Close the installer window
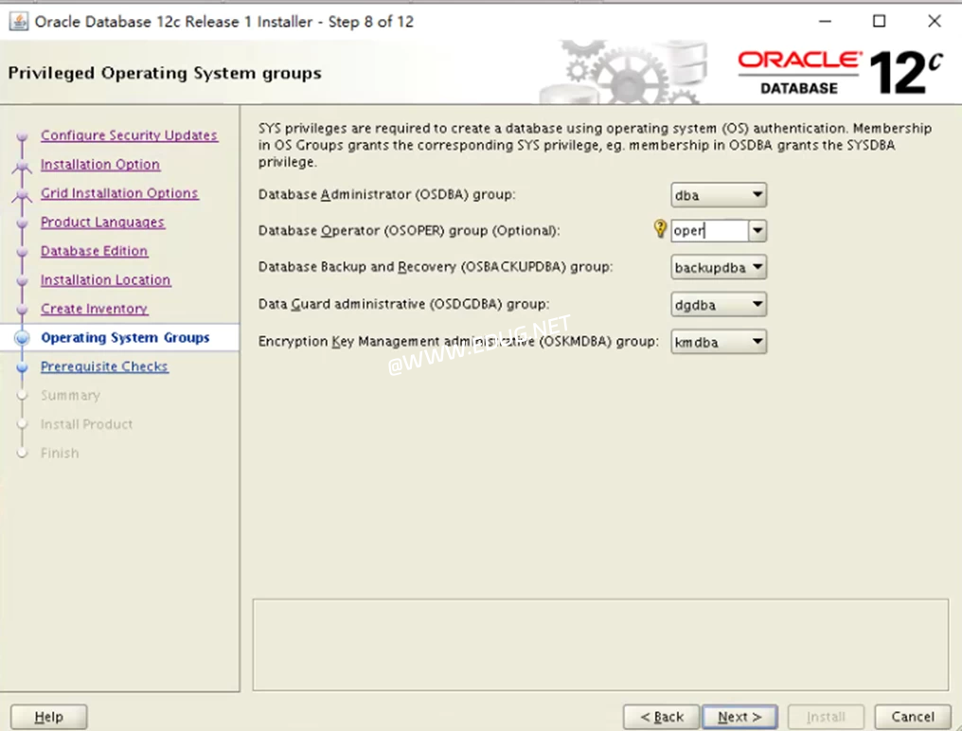 click(935, 22)
